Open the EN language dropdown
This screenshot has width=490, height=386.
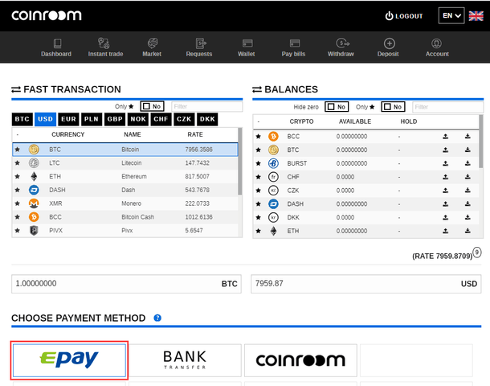(451, 15)
